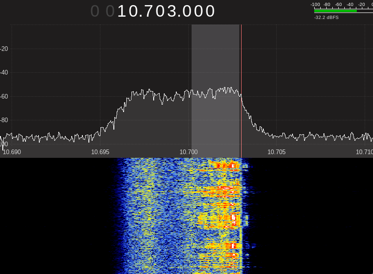Viewport: 373px width, 274px height.
Task: Click the 10.690 frequency axis label
Action: tap(12, 152)
